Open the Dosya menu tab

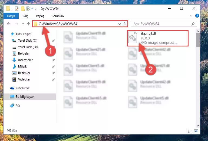pos(11,16)
